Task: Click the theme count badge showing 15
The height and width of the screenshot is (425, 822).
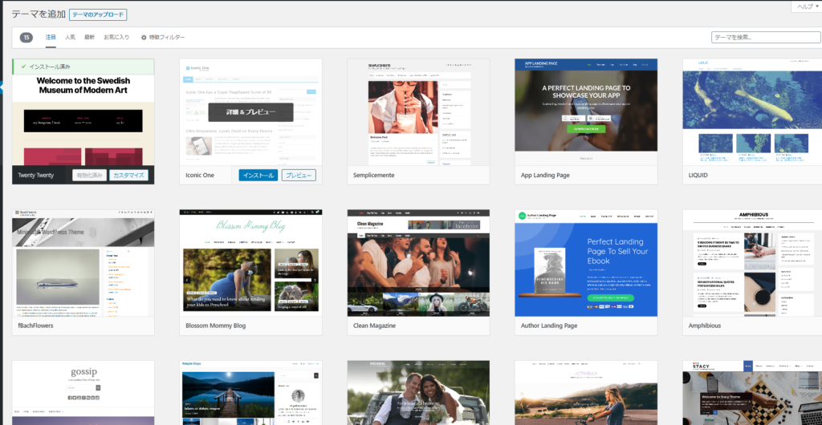Action: [26, 38]
